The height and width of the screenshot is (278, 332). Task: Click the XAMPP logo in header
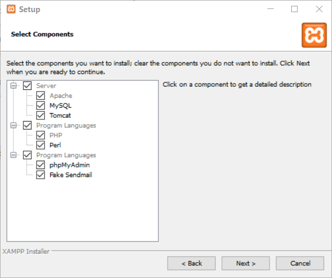click(314, 35)
